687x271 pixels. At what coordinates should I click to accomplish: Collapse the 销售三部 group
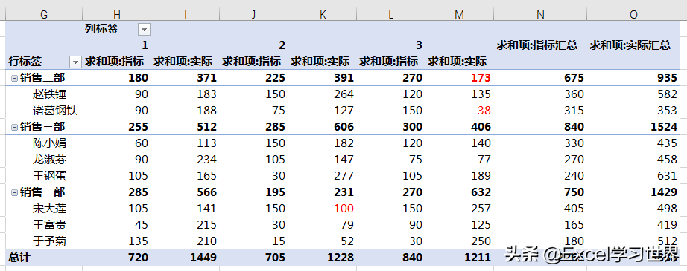[14, 127]
